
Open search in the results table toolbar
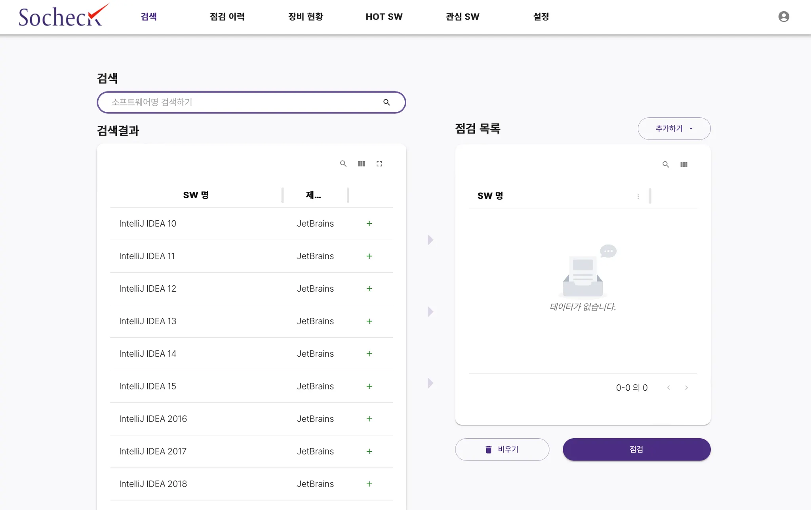[343, 164]
